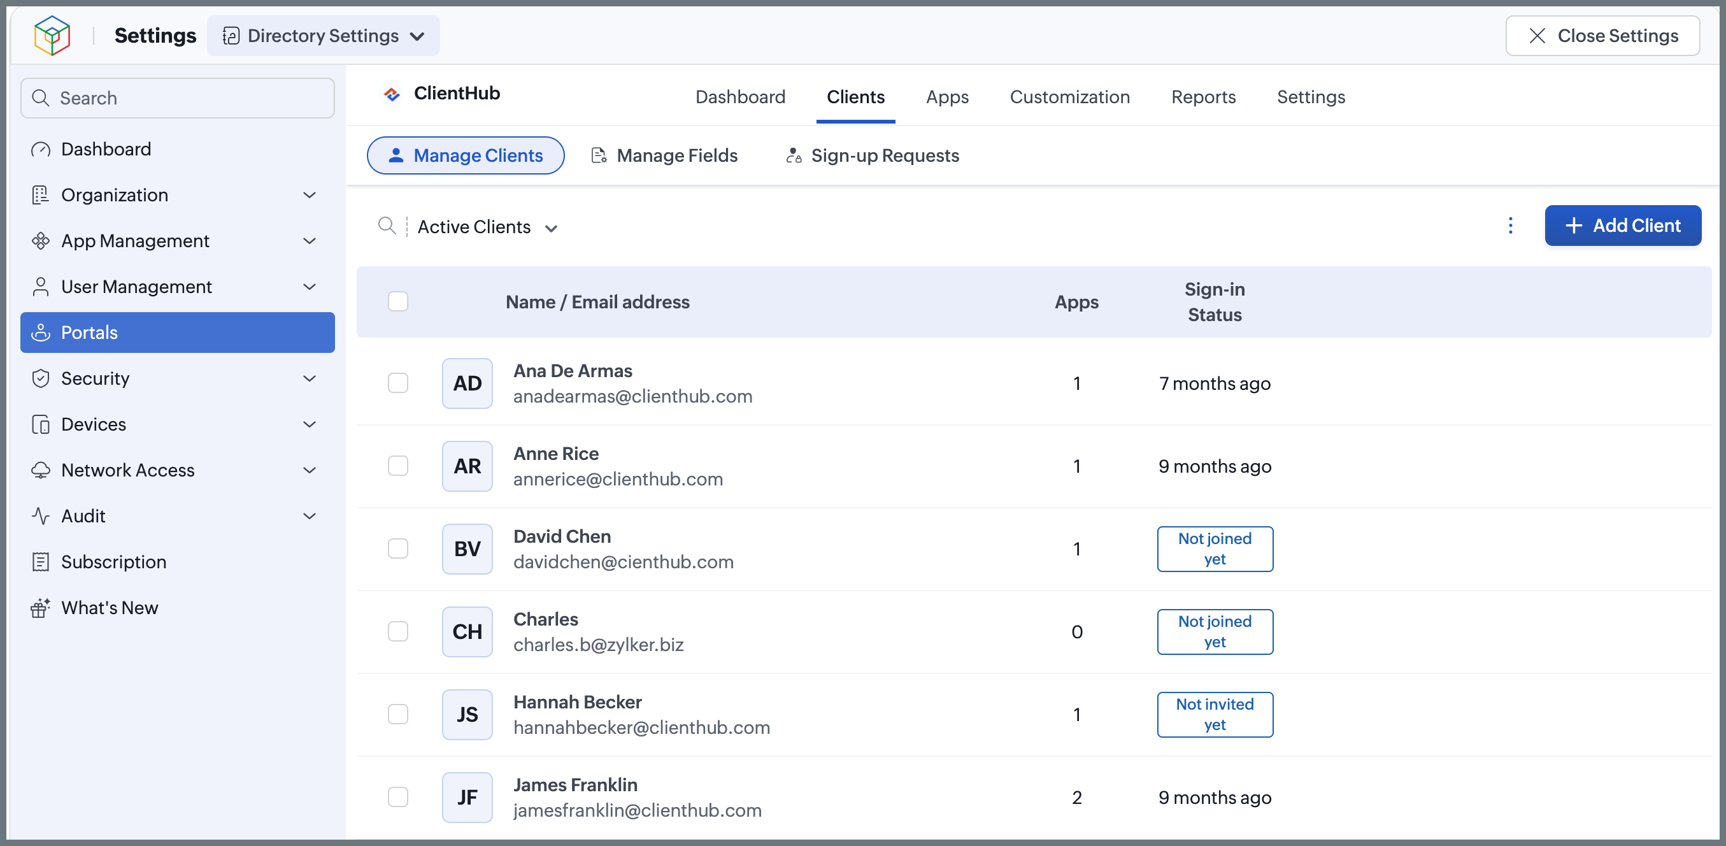Expand the Audit section chevron
Viewport: 1726px width, 846px height.
point(310,516)
